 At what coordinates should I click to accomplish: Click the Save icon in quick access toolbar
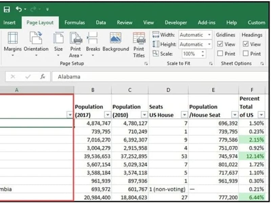tap(7, 9)
